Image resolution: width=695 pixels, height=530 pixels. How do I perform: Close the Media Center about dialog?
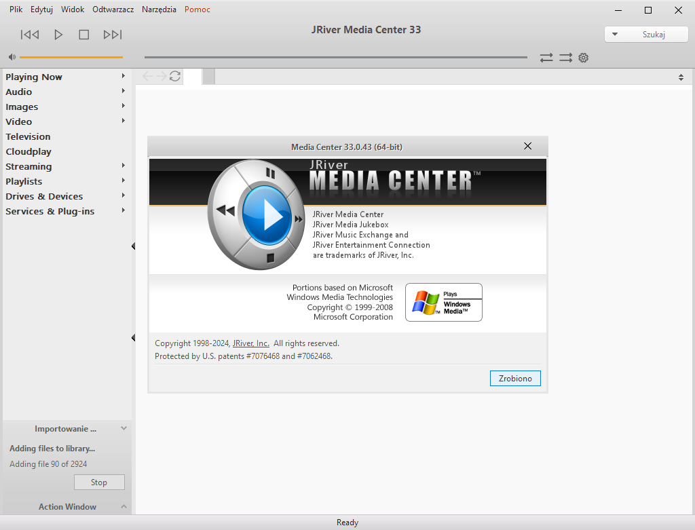[527, 146]
